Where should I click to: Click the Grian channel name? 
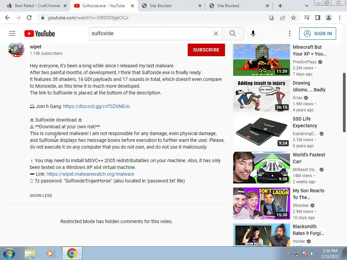[298, 98]
